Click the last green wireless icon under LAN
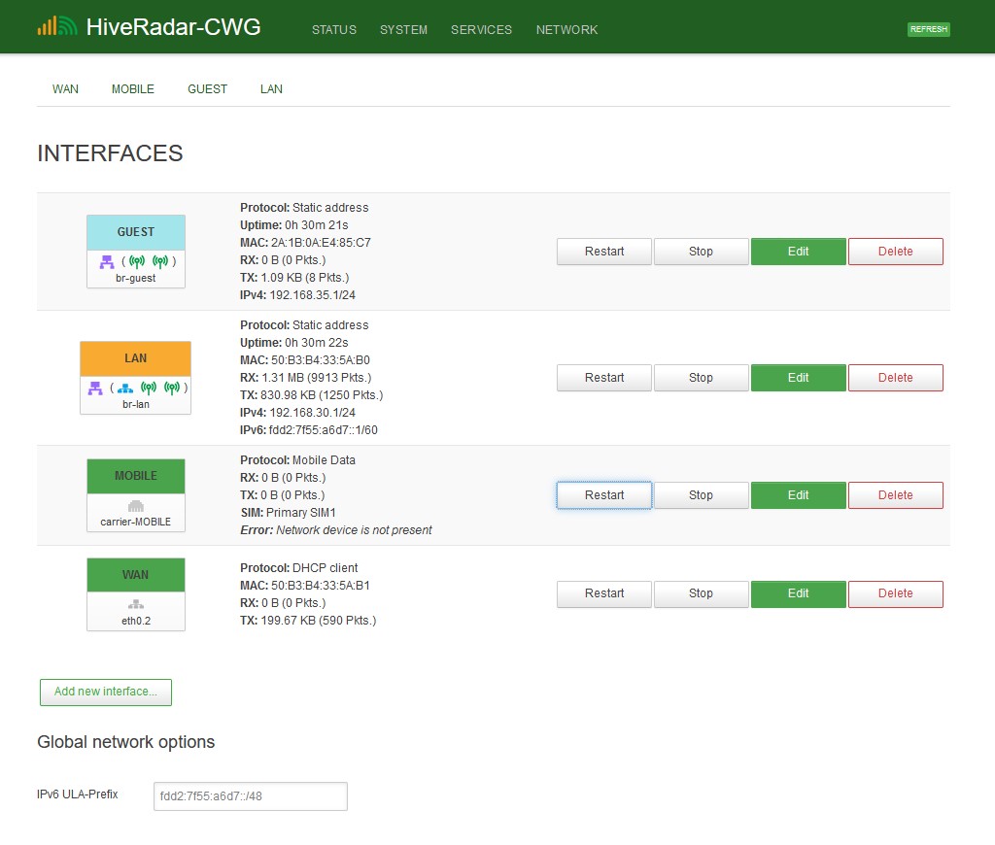 tap(172, 388)
